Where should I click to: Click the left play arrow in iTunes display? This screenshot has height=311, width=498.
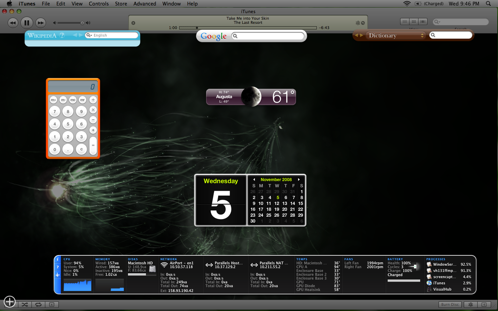click(133, 23)
